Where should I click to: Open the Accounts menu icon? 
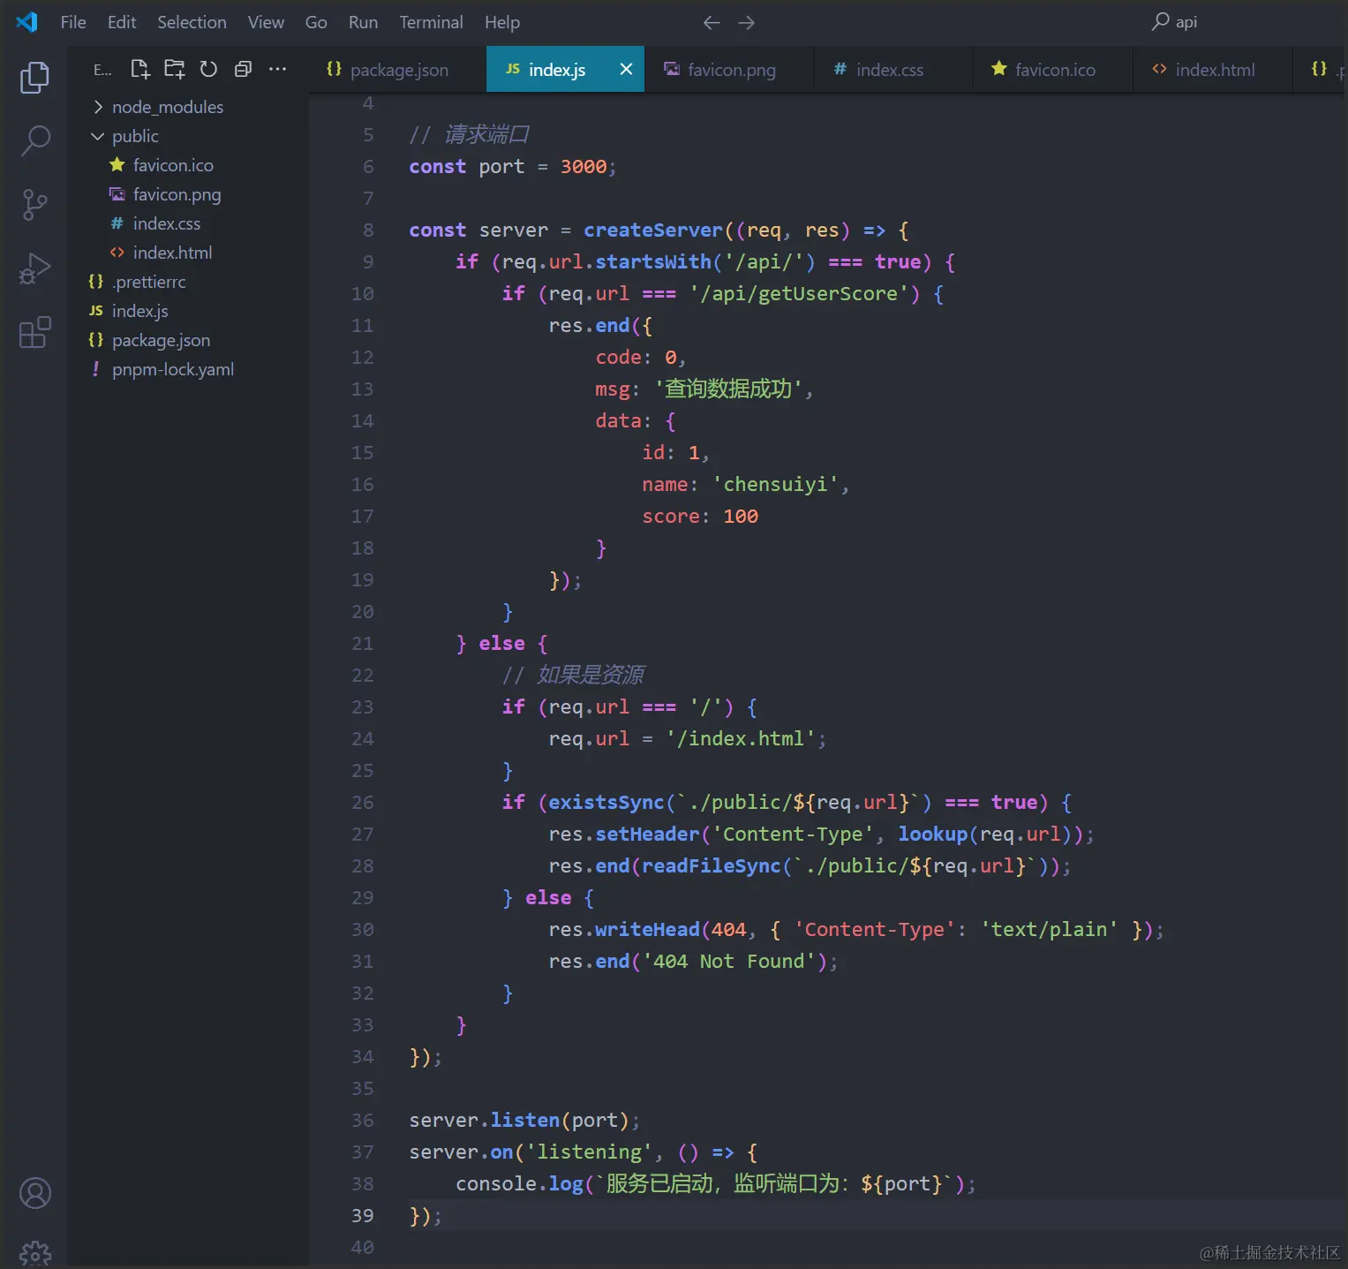(34, 1193)
